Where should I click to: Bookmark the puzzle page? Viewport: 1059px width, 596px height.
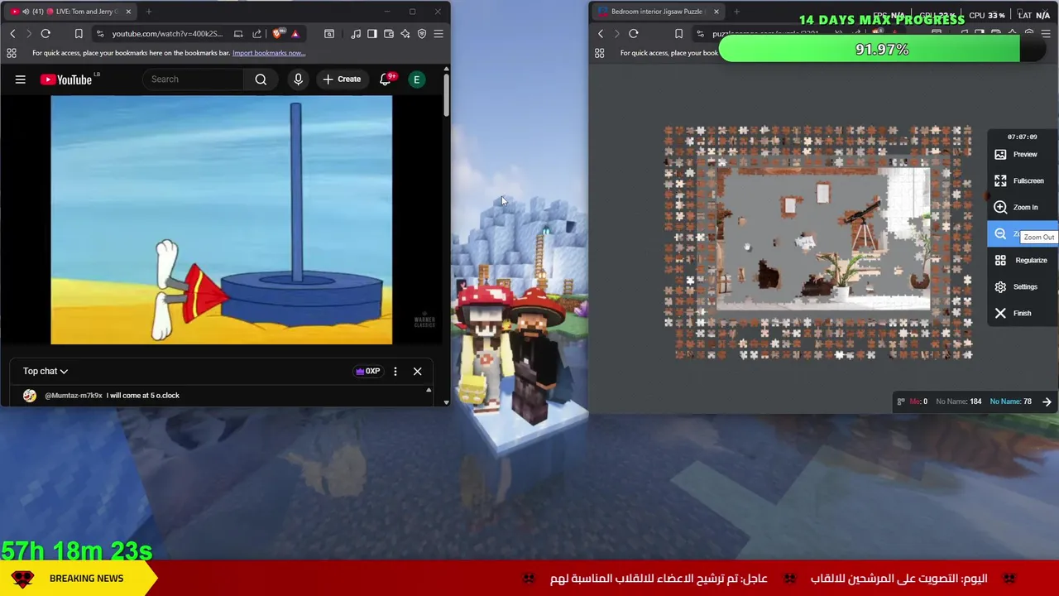pyautogui.click(x=678, y=34)
